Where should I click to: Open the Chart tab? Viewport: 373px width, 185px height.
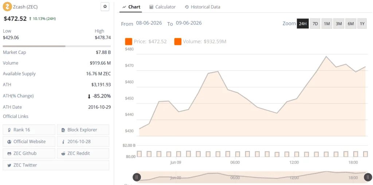[131, 7]
